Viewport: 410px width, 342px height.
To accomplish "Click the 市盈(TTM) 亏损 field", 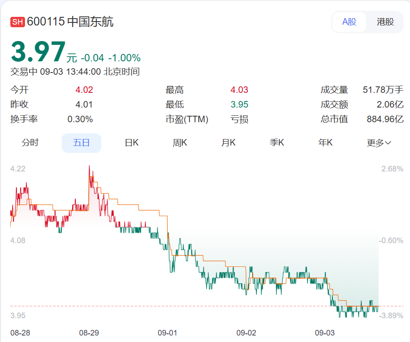I will 239,119.
